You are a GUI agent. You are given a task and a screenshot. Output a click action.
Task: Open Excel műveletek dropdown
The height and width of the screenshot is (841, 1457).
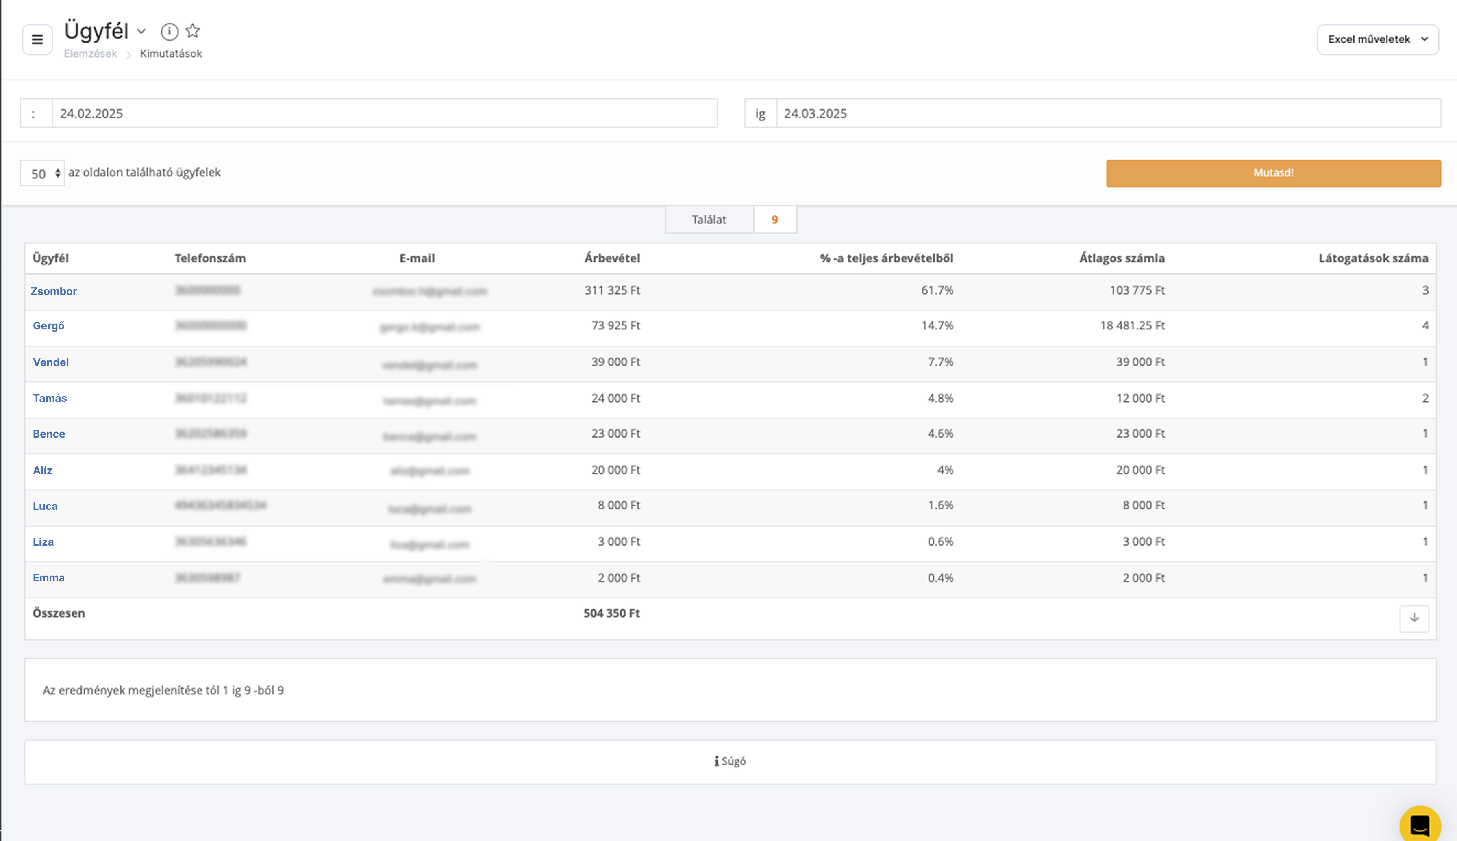coord(1377,39)
